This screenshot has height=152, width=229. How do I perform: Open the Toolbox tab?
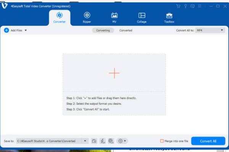pos(169,18)
